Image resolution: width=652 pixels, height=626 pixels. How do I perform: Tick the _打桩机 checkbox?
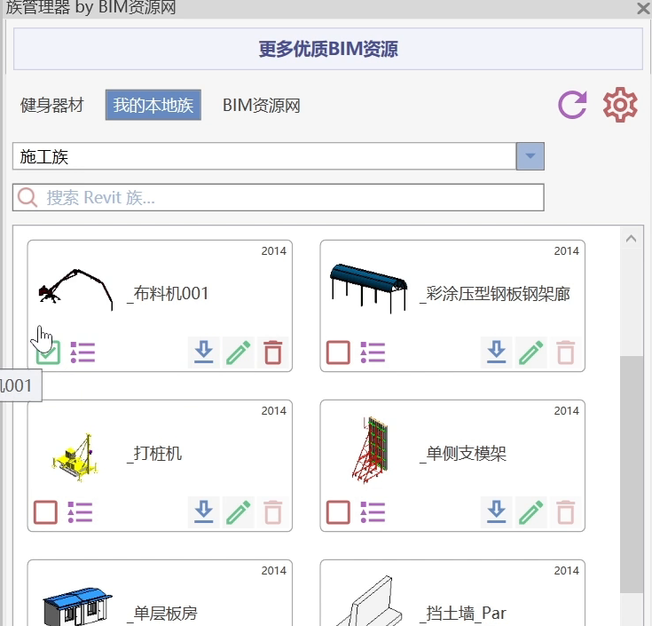(x=45, y=512)
